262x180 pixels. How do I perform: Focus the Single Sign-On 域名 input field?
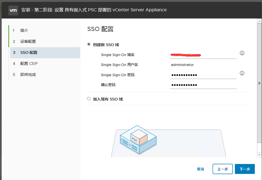(x=203, y=55)
